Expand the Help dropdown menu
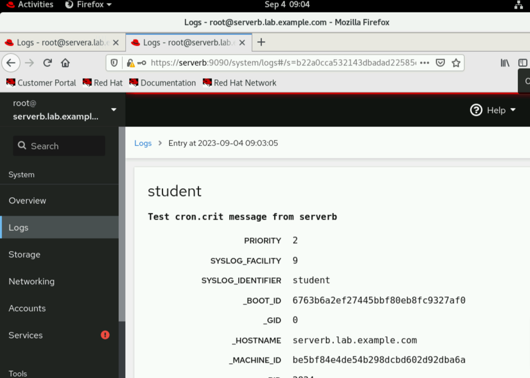 493,110
